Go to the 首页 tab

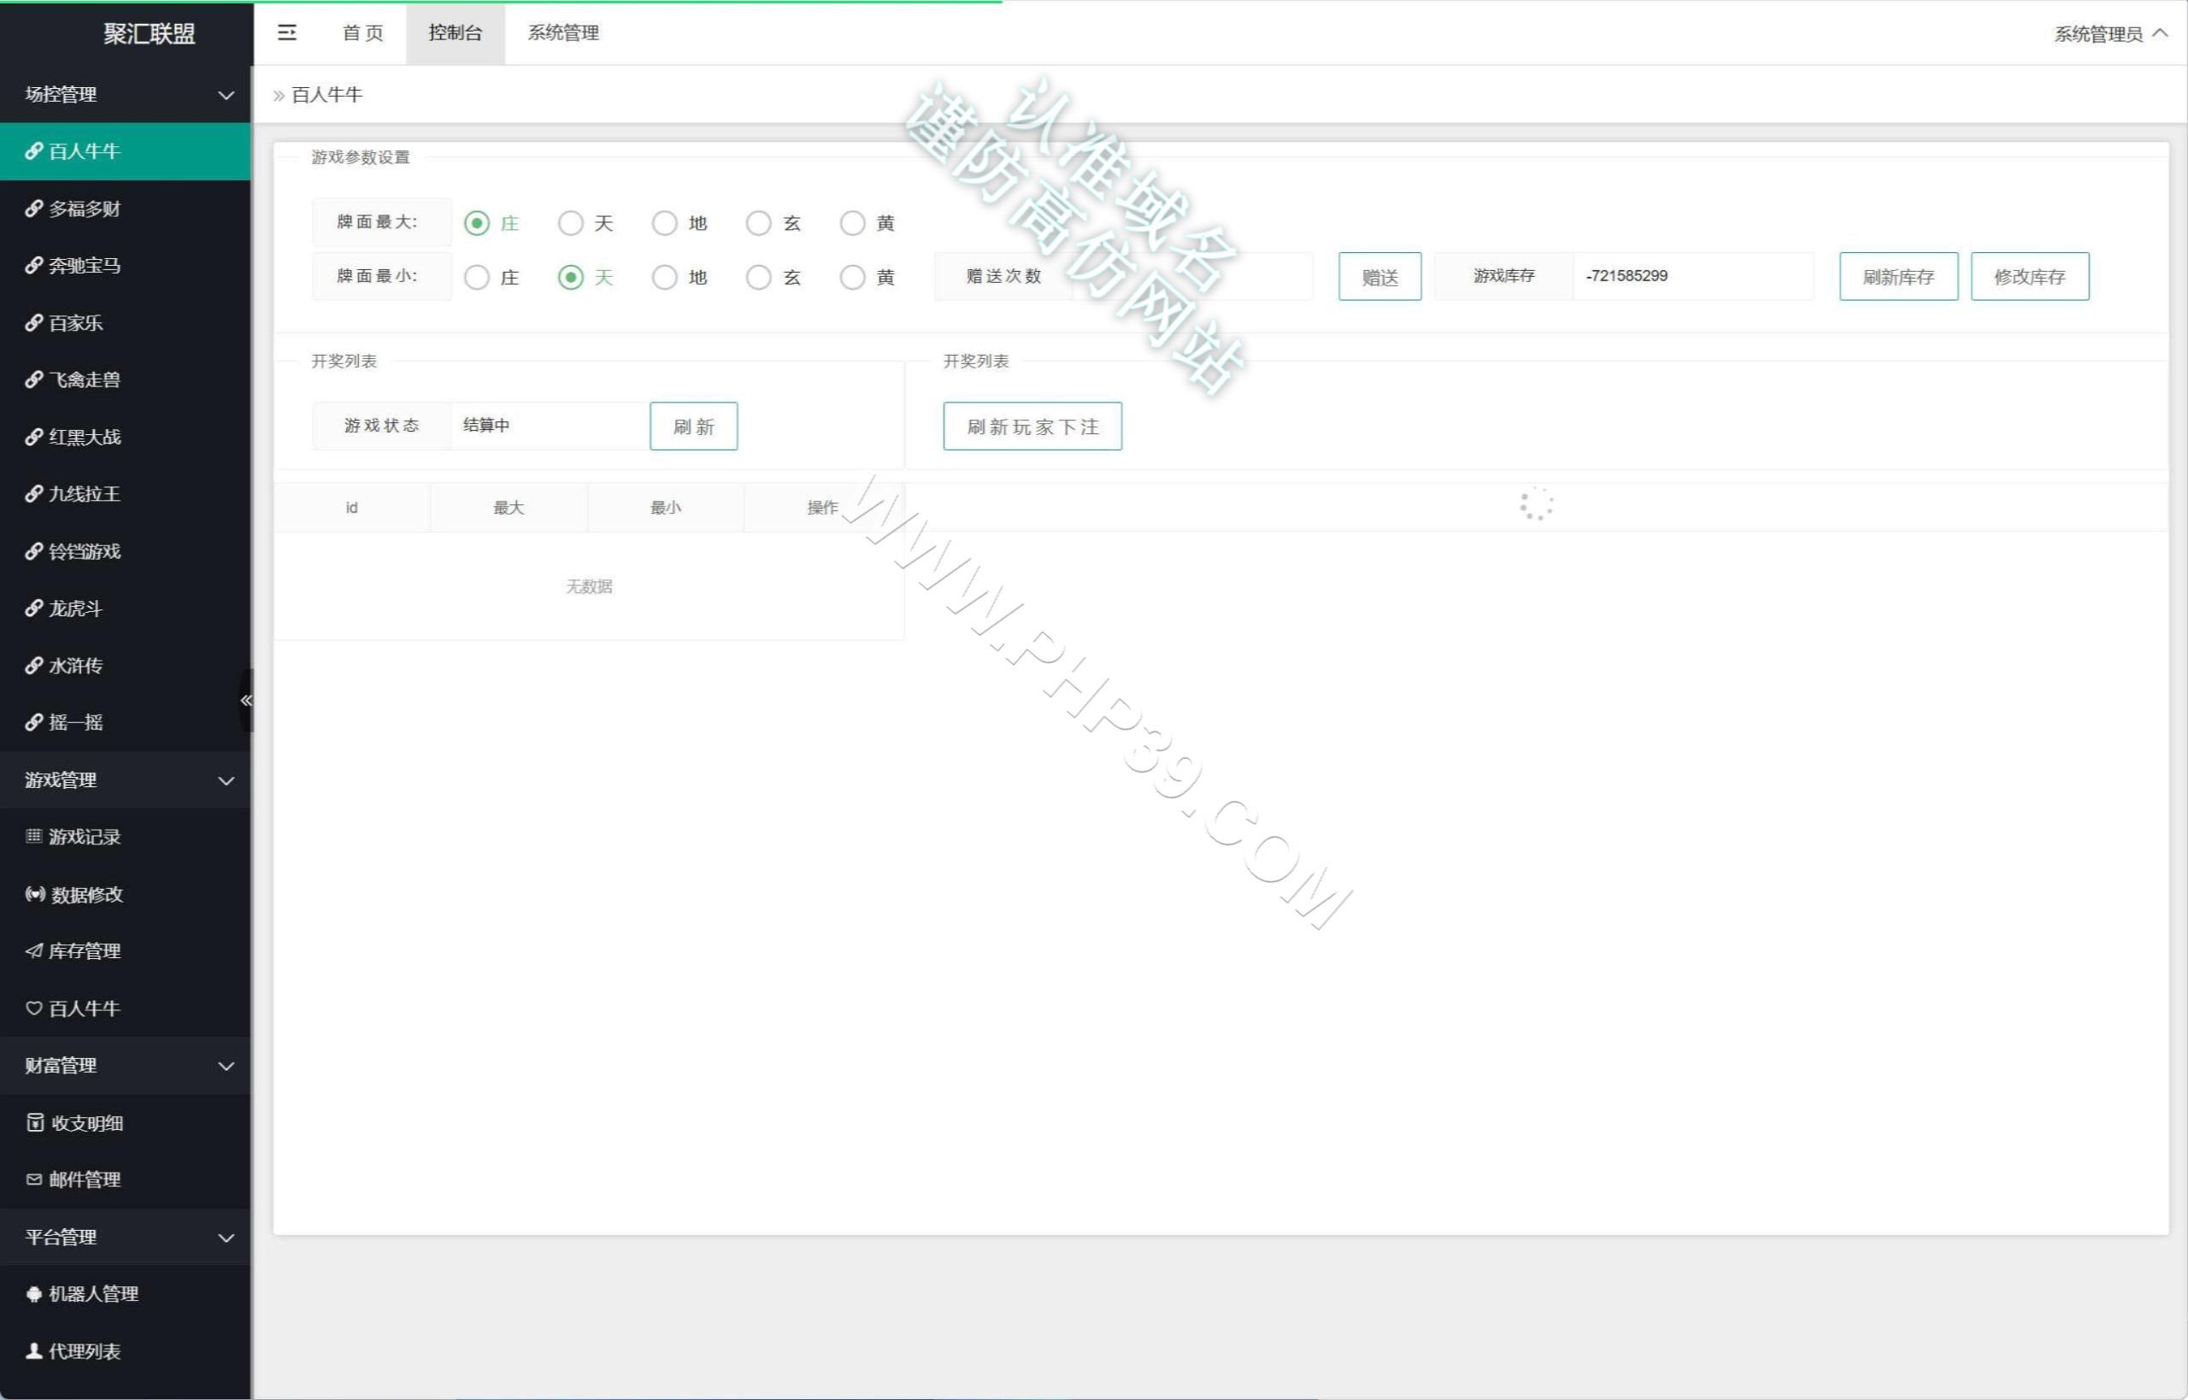click(362, 32)
